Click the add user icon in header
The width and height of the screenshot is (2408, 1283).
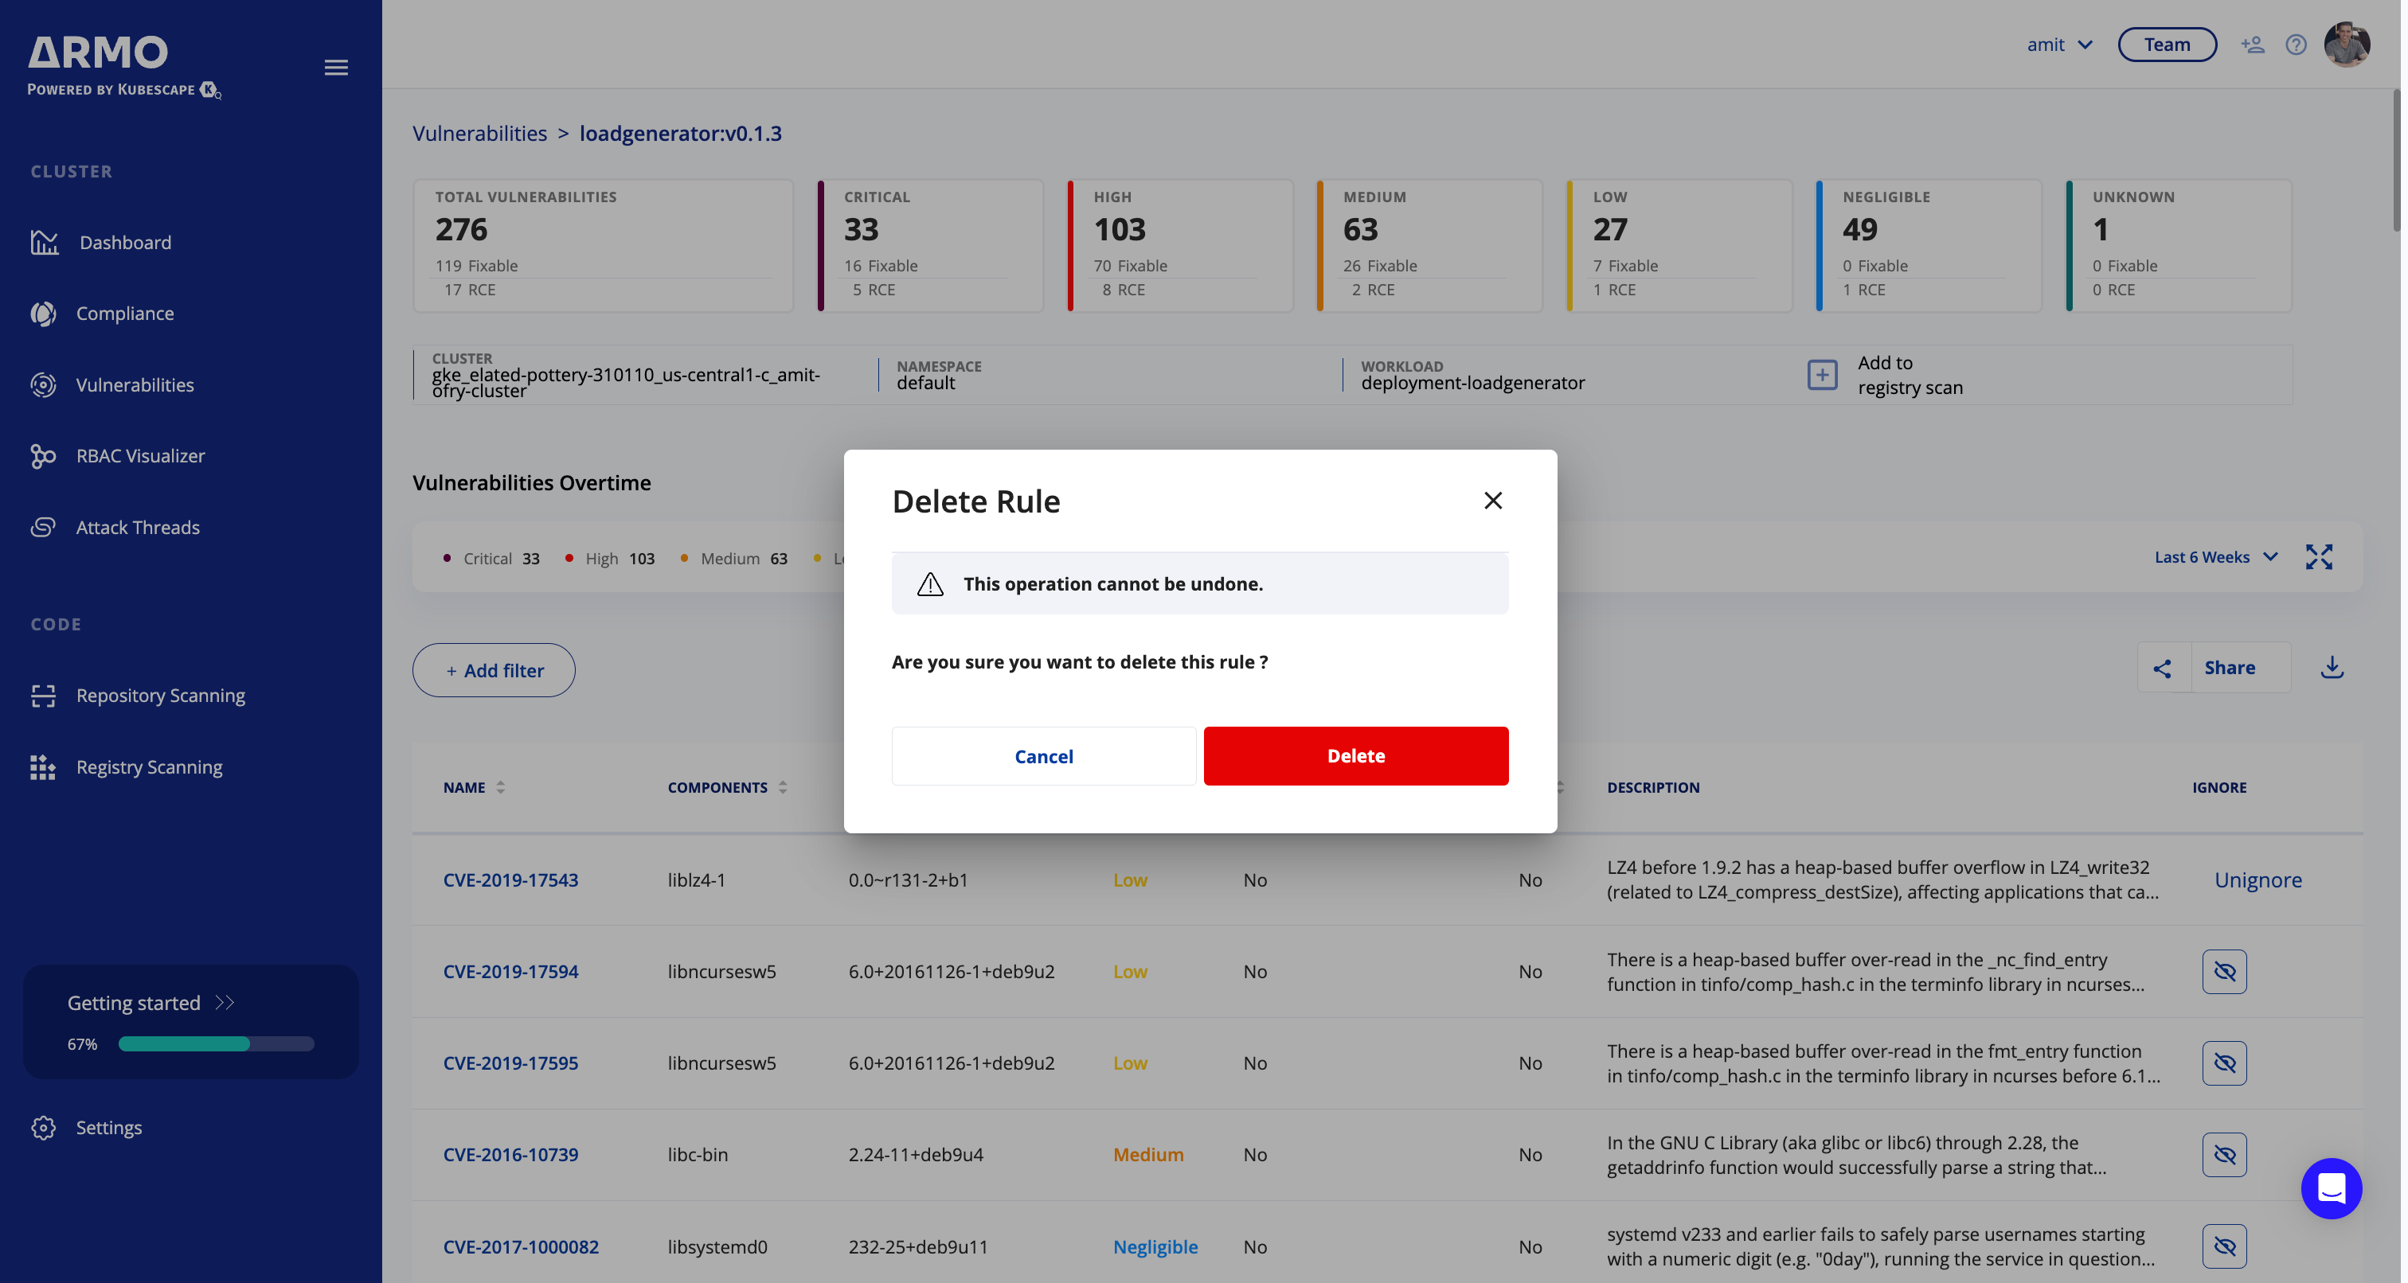pos(2252,44)
